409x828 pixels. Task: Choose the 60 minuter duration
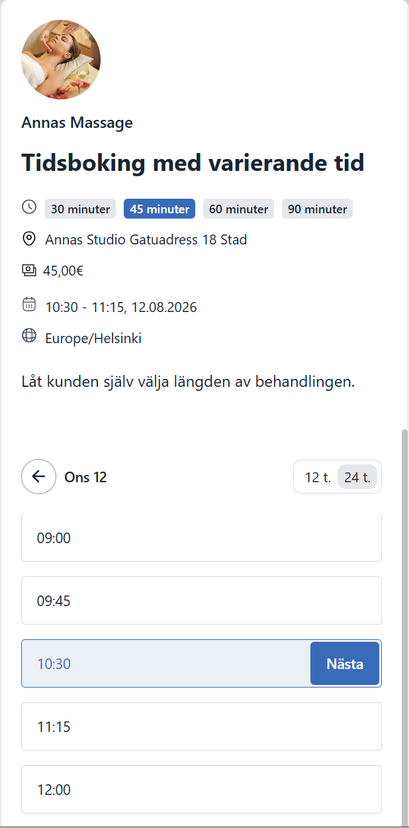(x=238, y=209)
